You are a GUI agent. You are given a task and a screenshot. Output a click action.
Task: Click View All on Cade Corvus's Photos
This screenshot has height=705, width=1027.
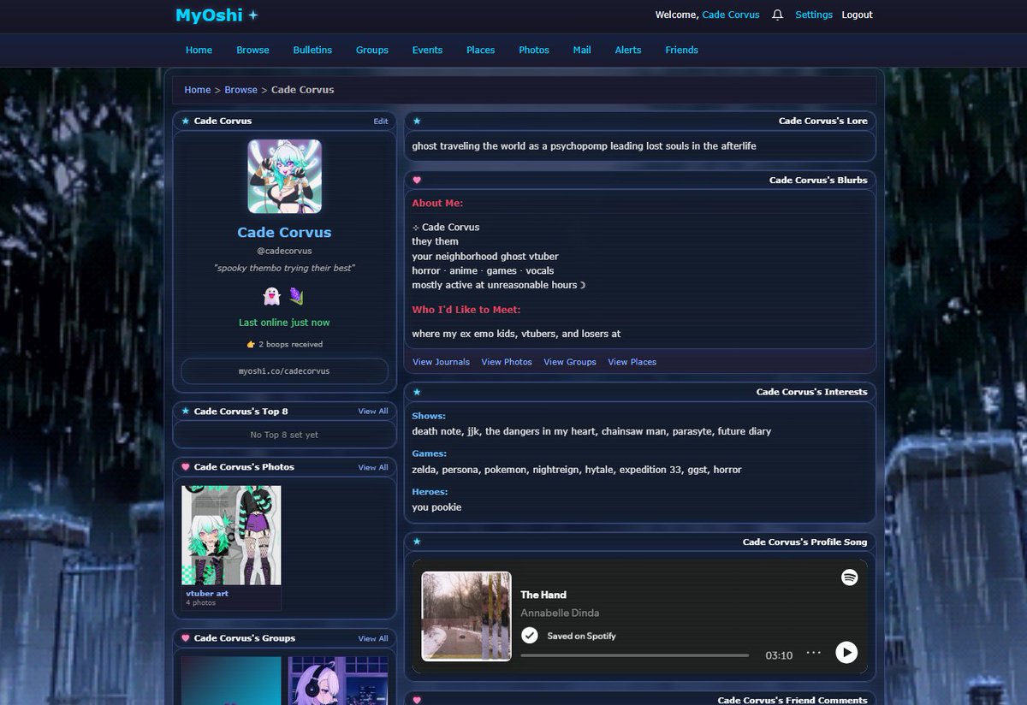(x=373, y=467)
